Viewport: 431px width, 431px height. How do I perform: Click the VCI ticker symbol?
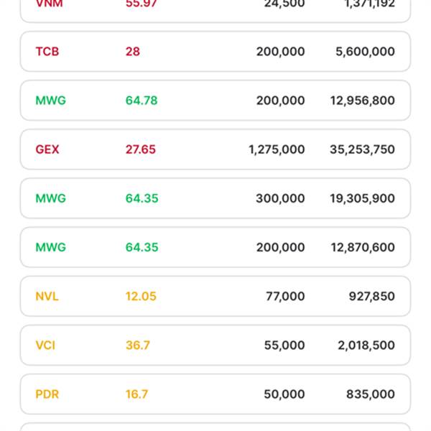[x=45, y=346]
